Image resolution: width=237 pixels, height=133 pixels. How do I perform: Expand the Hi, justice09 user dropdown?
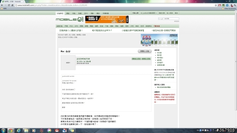[148, 13]
